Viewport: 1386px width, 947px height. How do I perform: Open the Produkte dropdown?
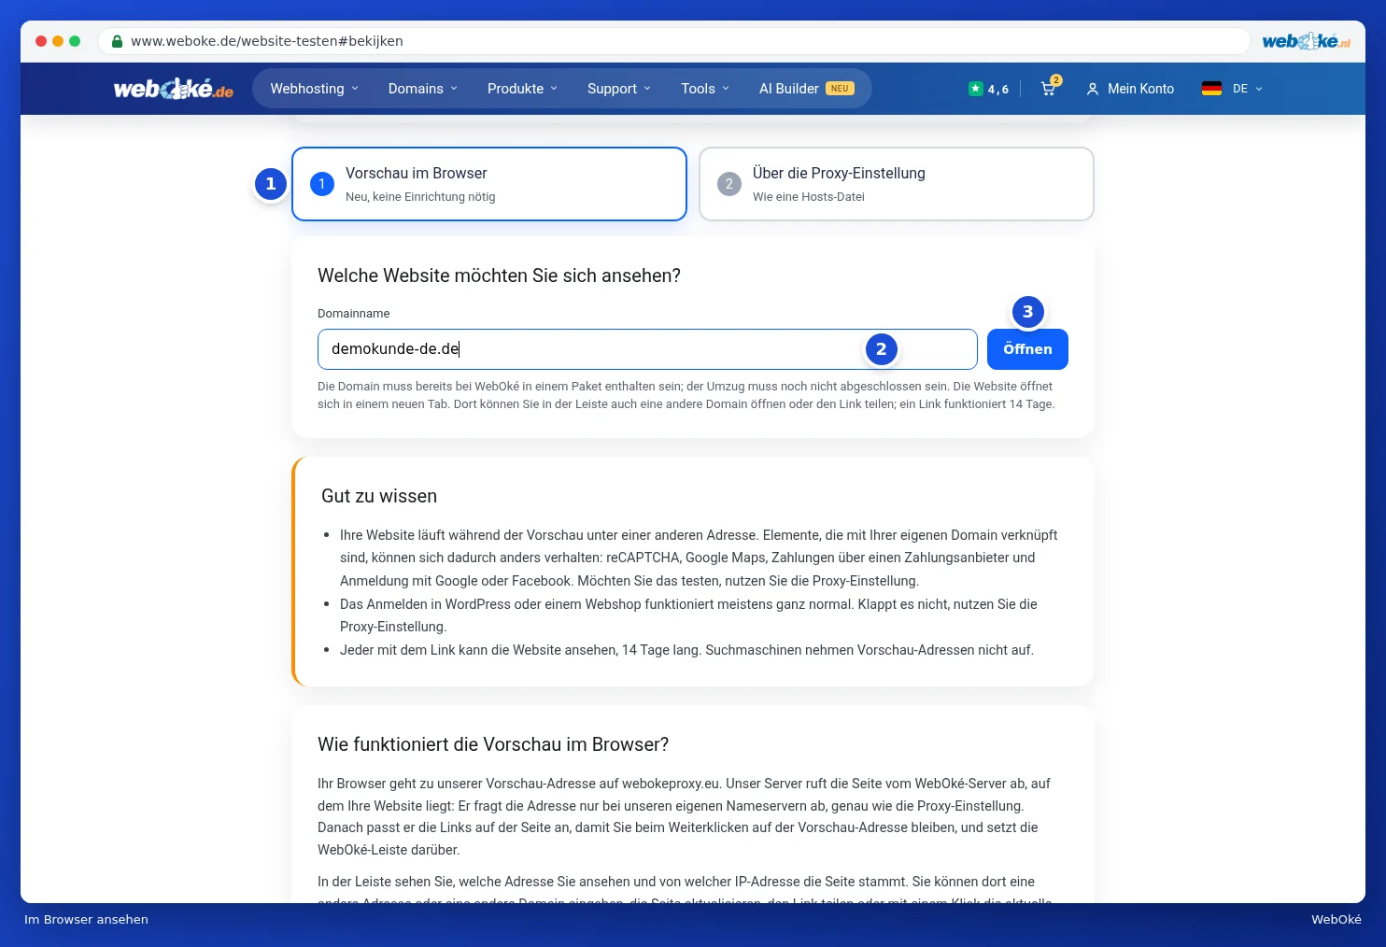click(x=522, y=89)
